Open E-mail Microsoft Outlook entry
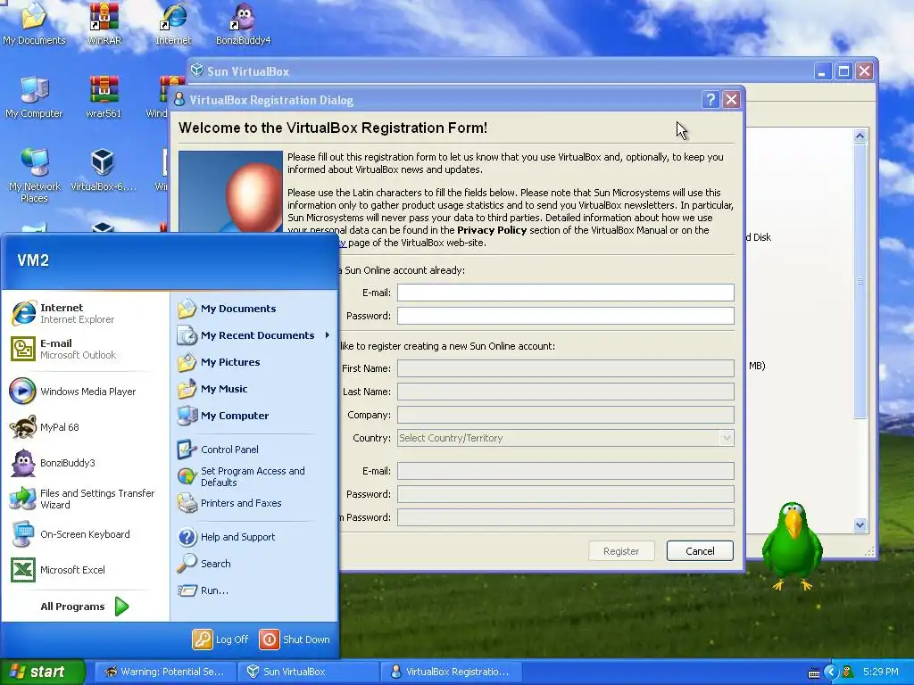The height and width of the screenshot is (685, 914). tap(86, 349)
